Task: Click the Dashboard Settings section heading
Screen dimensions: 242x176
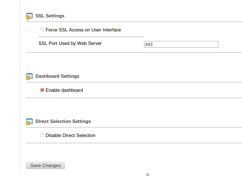Action: 57,76
